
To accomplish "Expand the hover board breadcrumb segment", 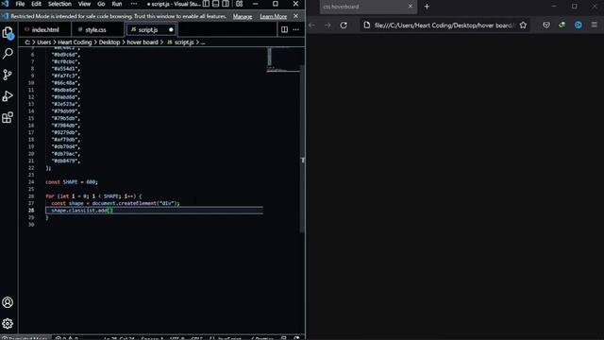I will point(143,42).
